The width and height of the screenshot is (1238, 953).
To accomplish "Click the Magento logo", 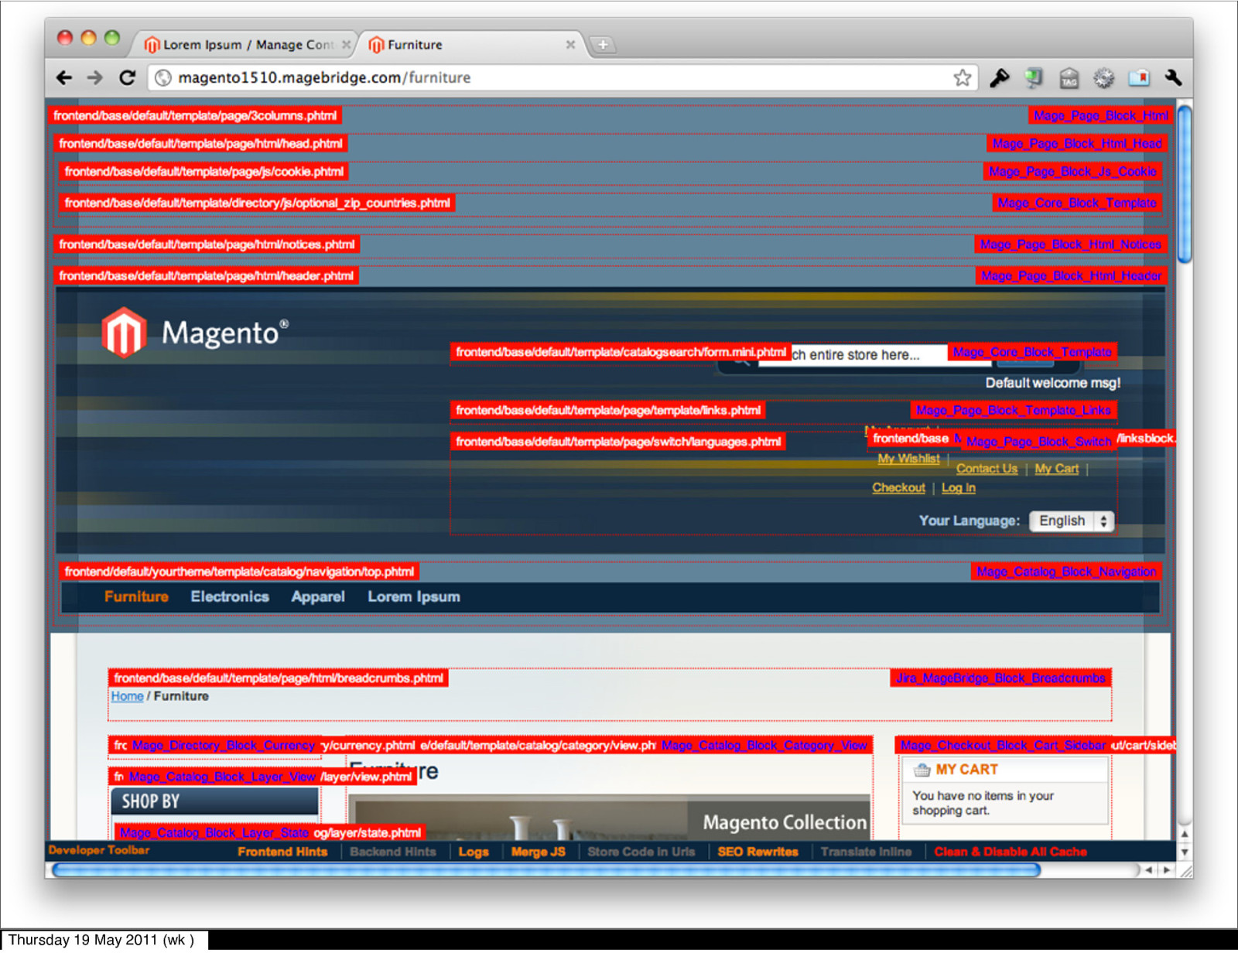I will [x=194, y=333].
